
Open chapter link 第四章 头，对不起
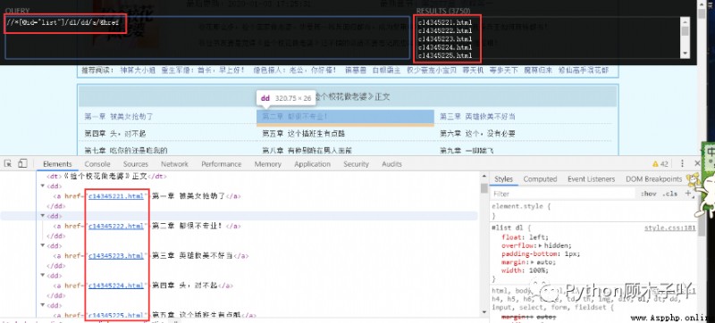[115, 134]
